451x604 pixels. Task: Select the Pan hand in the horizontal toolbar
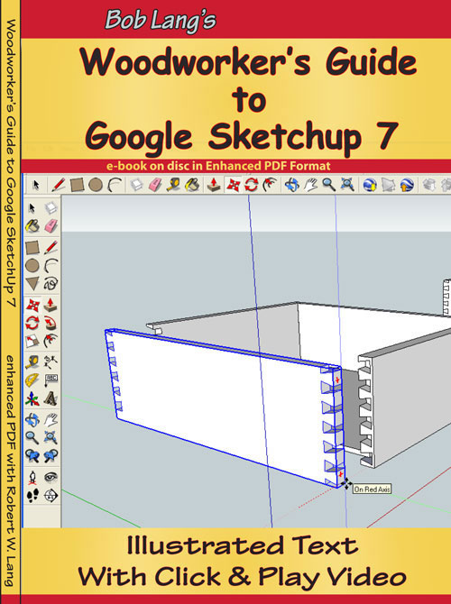pyautogui.click(x=310, y=185)
